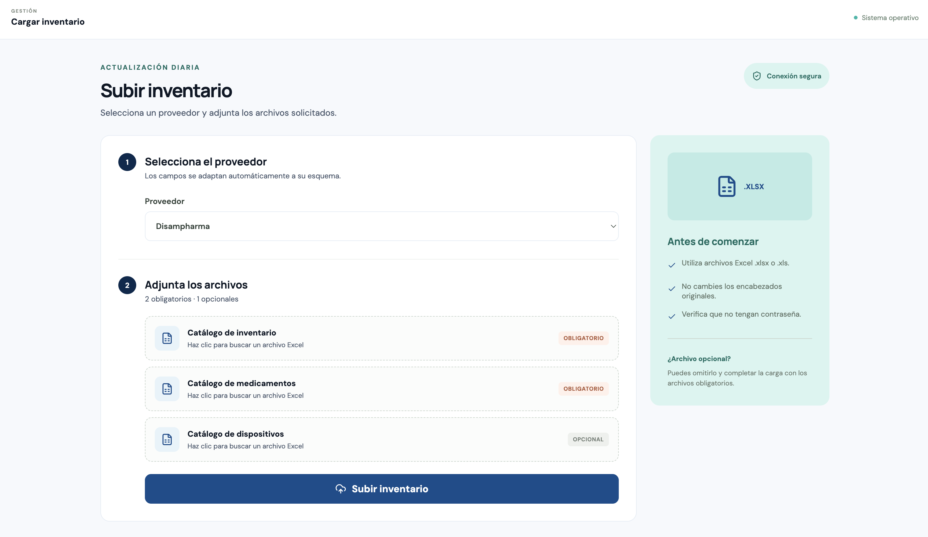Image resolution: width=928 pixels, height=537 pixels.
Task: Open the Catálogo de inventario upload area
Action: [382, 338]
